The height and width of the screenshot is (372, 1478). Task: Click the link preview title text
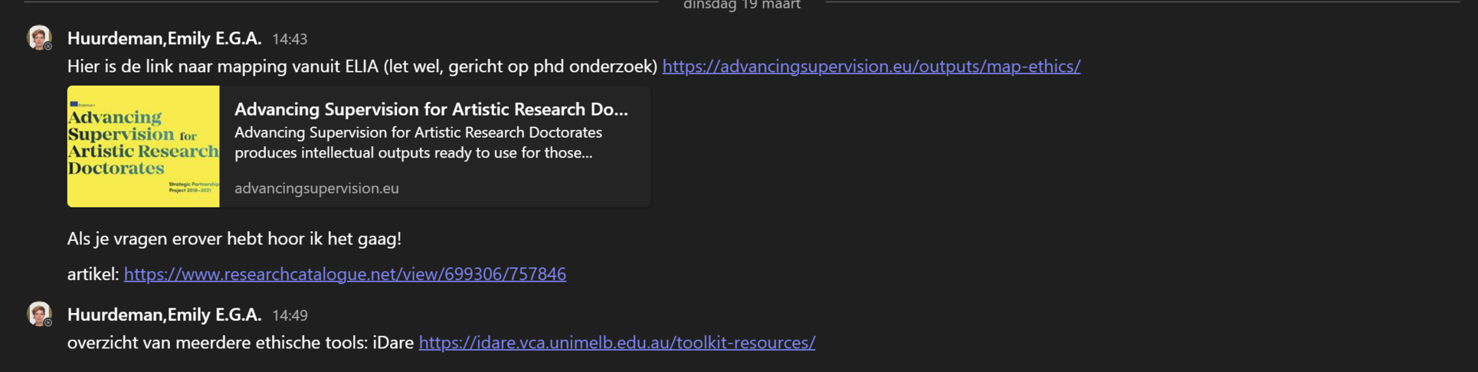coord(431,109)
